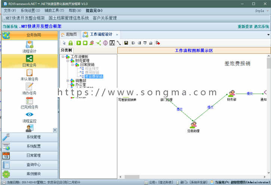Expand the 查询中心 sidebar group
Screen dimensions: 271x185
click(x=30, y=165)
